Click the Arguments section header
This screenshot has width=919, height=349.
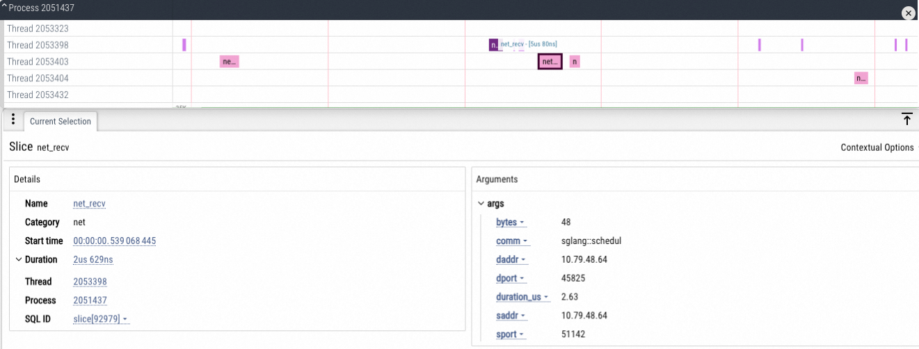coord(497,179)
